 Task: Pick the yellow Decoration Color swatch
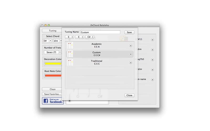coord(53,64)
